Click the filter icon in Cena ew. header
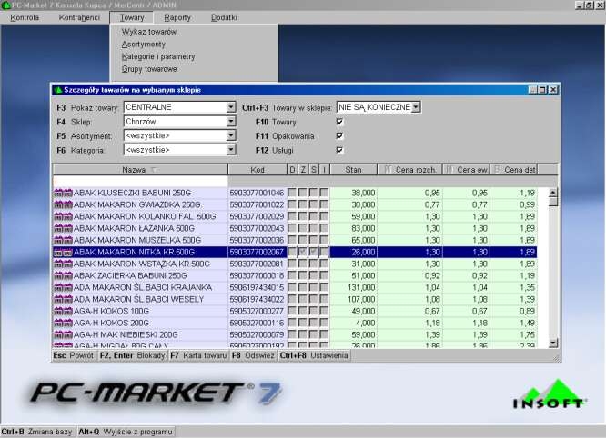The height and width of the screenshot is (438, 606). point(449,169)
